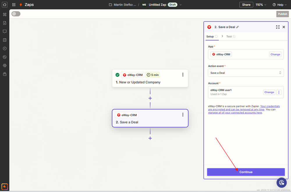Open manage all connected accounts link

235,113
